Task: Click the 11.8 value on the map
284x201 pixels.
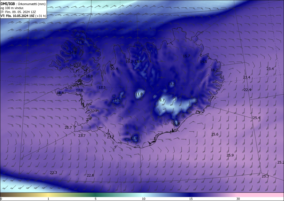Action: point(176,124)
